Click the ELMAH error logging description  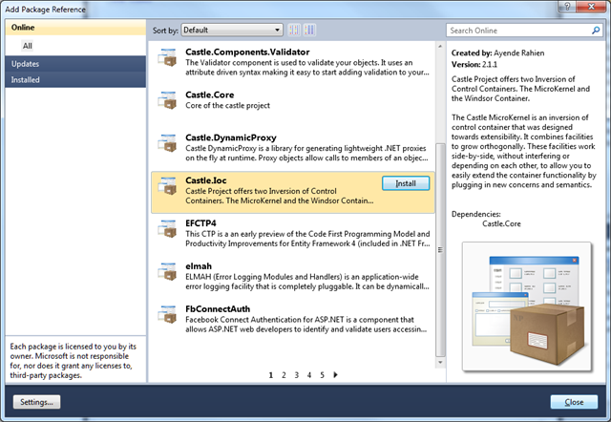click(x=307, y=282)
